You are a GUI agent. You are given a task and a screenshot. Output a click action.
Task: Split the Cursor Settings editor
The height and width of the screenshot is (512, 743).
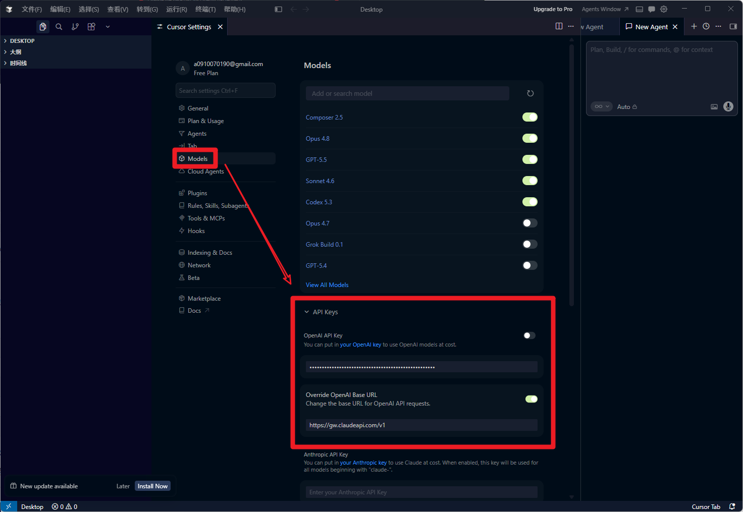pos(559,26)
